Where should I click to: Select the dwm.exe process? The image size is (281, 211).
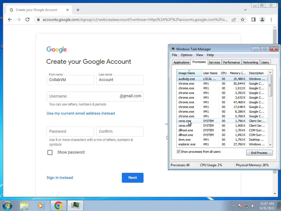pos(222,140)
